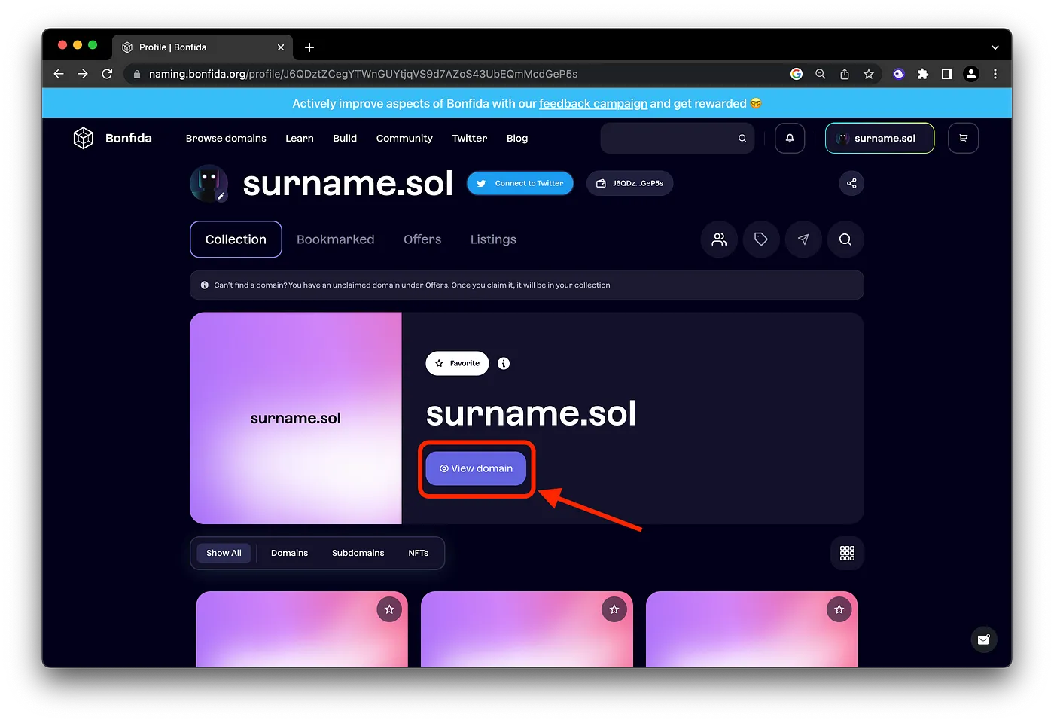Copy wallet address J6QDz...GeP5s
Viewport: 1054px width, 723px height.
click(629, 183)
